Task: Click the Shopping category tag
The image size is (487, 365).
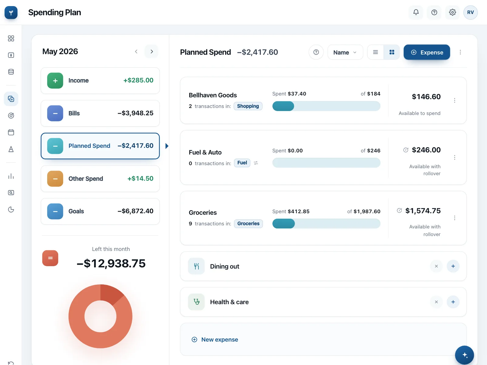Action: pos(248,106)
